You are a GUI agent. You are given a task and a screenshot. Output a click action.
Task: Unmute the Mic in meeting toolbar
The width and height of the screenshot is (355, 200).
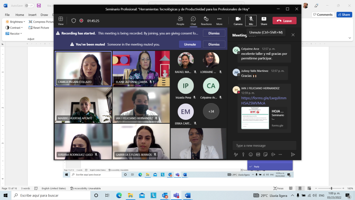tap(251, 20)
